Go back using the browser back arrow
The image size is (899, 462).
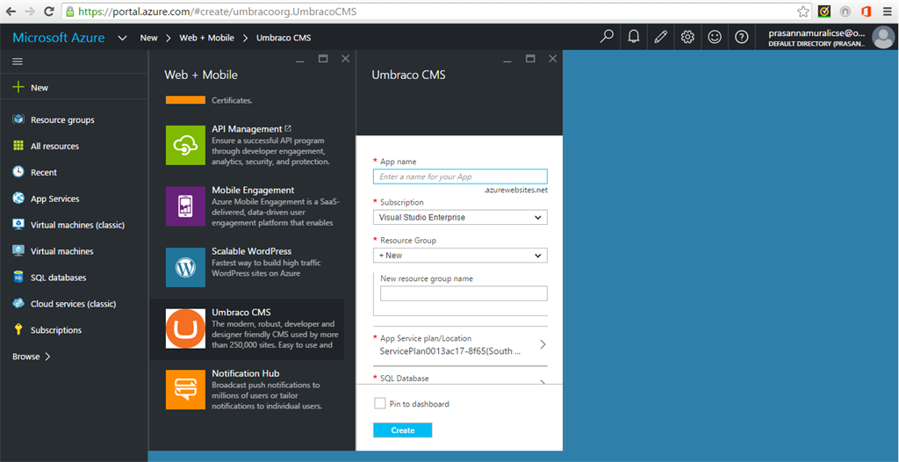click(12, 11)
